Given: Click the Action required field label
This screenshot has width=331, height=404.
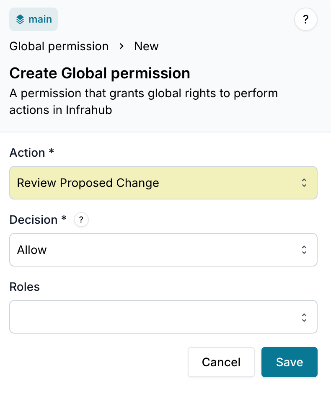Looking at the screenshot, I should (31, 153).
